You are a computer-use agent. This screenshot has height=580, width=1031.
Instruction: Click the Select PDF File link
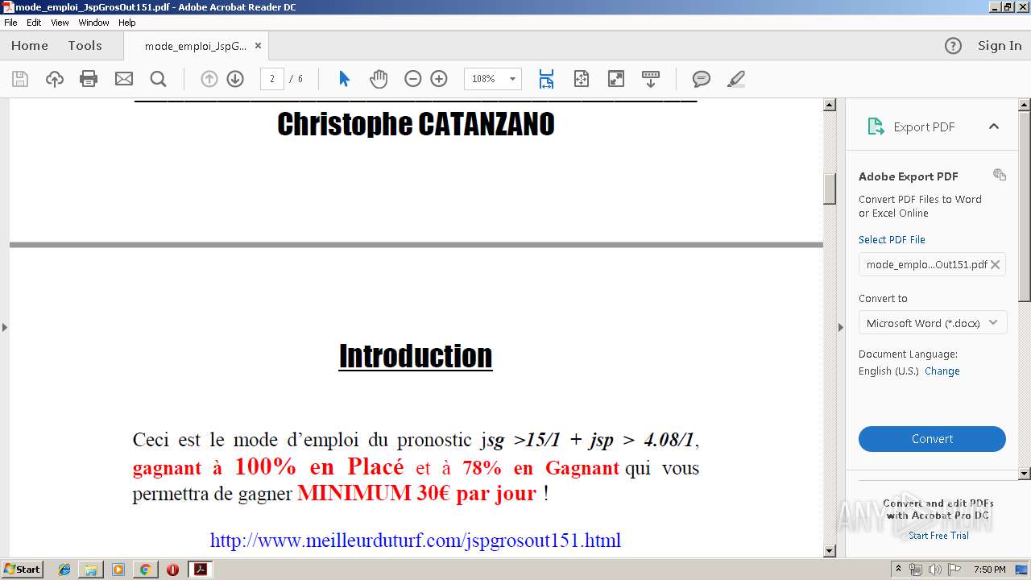click(x=892, y=239)
